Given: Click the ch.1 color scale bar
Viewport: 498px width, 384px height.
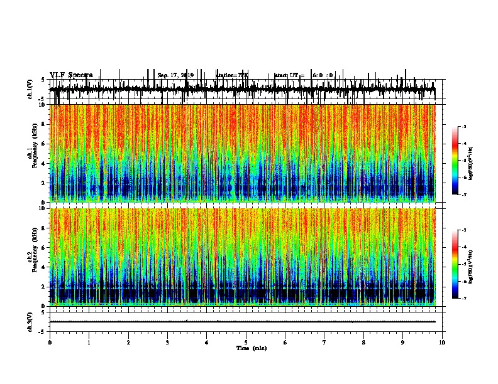Looking at the screenshot, I should point(455,161).
